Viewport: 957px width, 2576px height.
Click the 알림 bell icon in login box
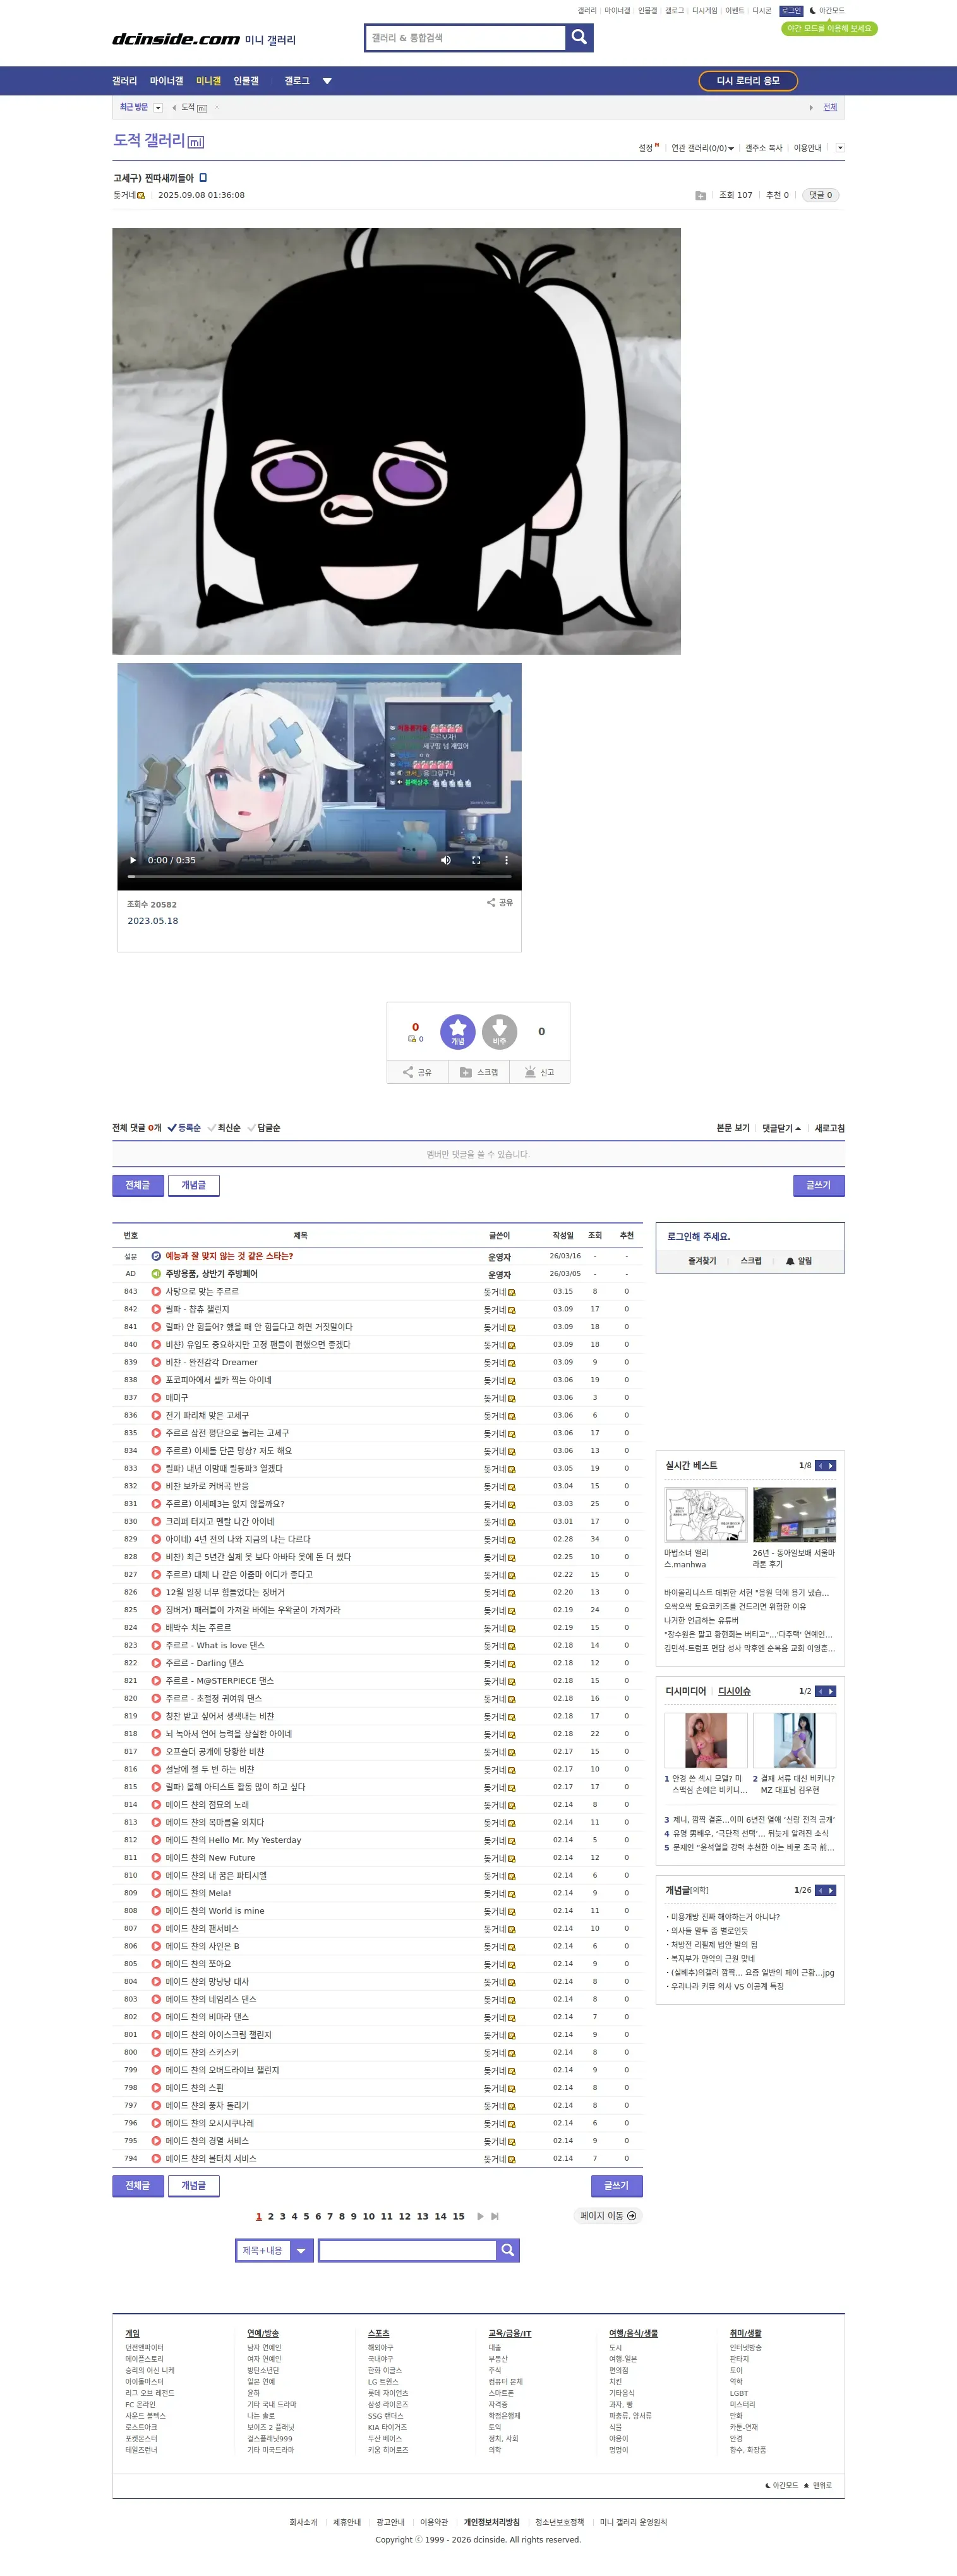(790, 1261)
